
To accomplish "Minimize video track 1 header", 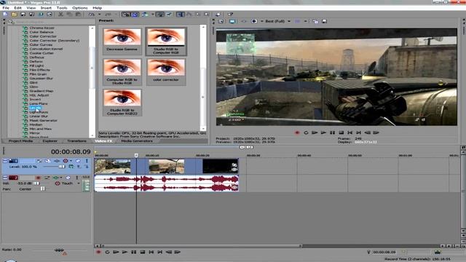I will pyautogui.click(x=5, y=161).
